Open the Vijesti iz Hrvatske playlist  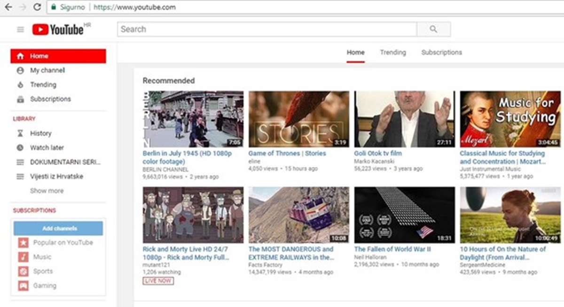[x=56, y=177]
